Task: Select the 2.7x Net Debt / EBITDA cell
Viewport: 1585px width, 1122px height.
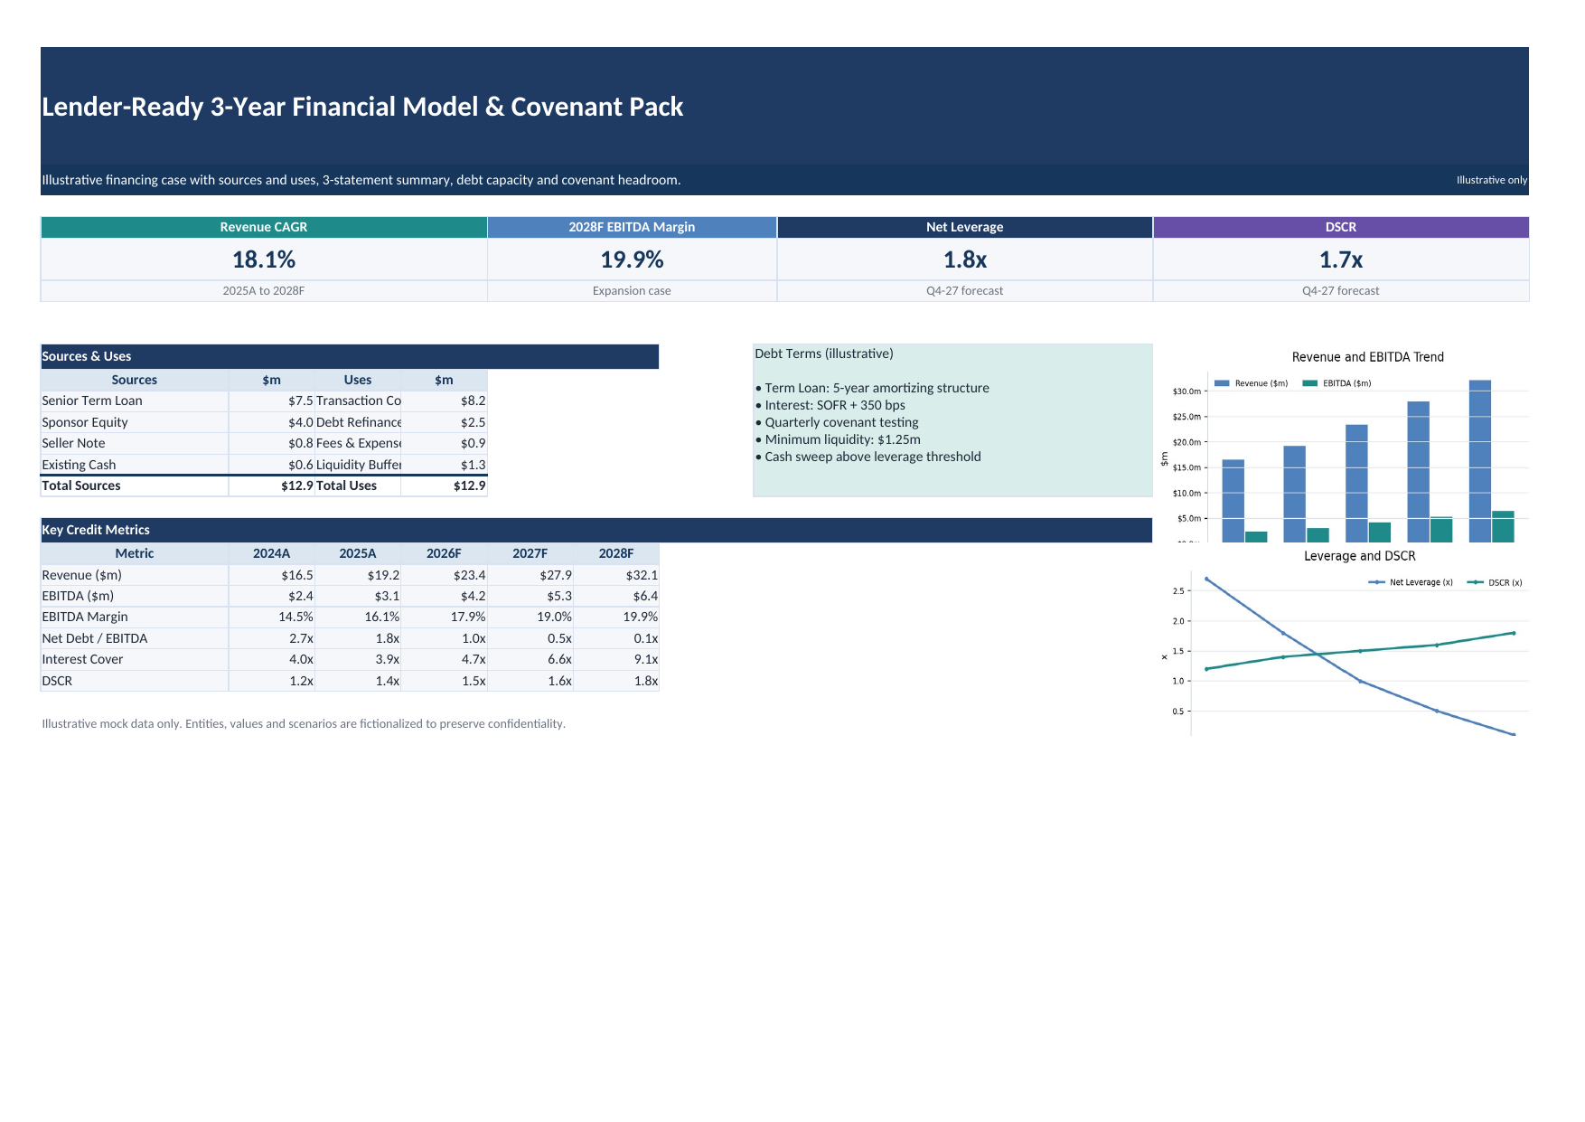Action: 272,638
